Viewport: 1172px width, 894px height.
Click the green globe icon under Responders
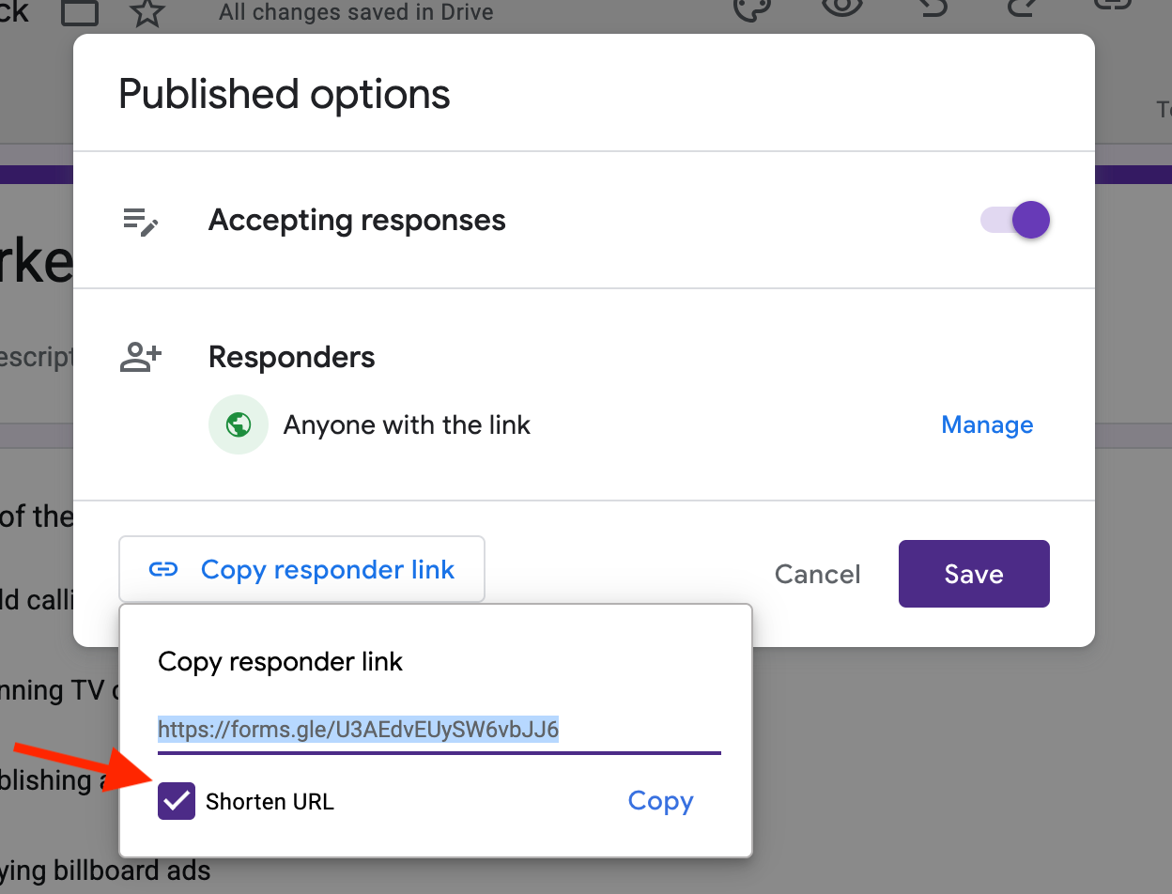click(x=239, y=424)
